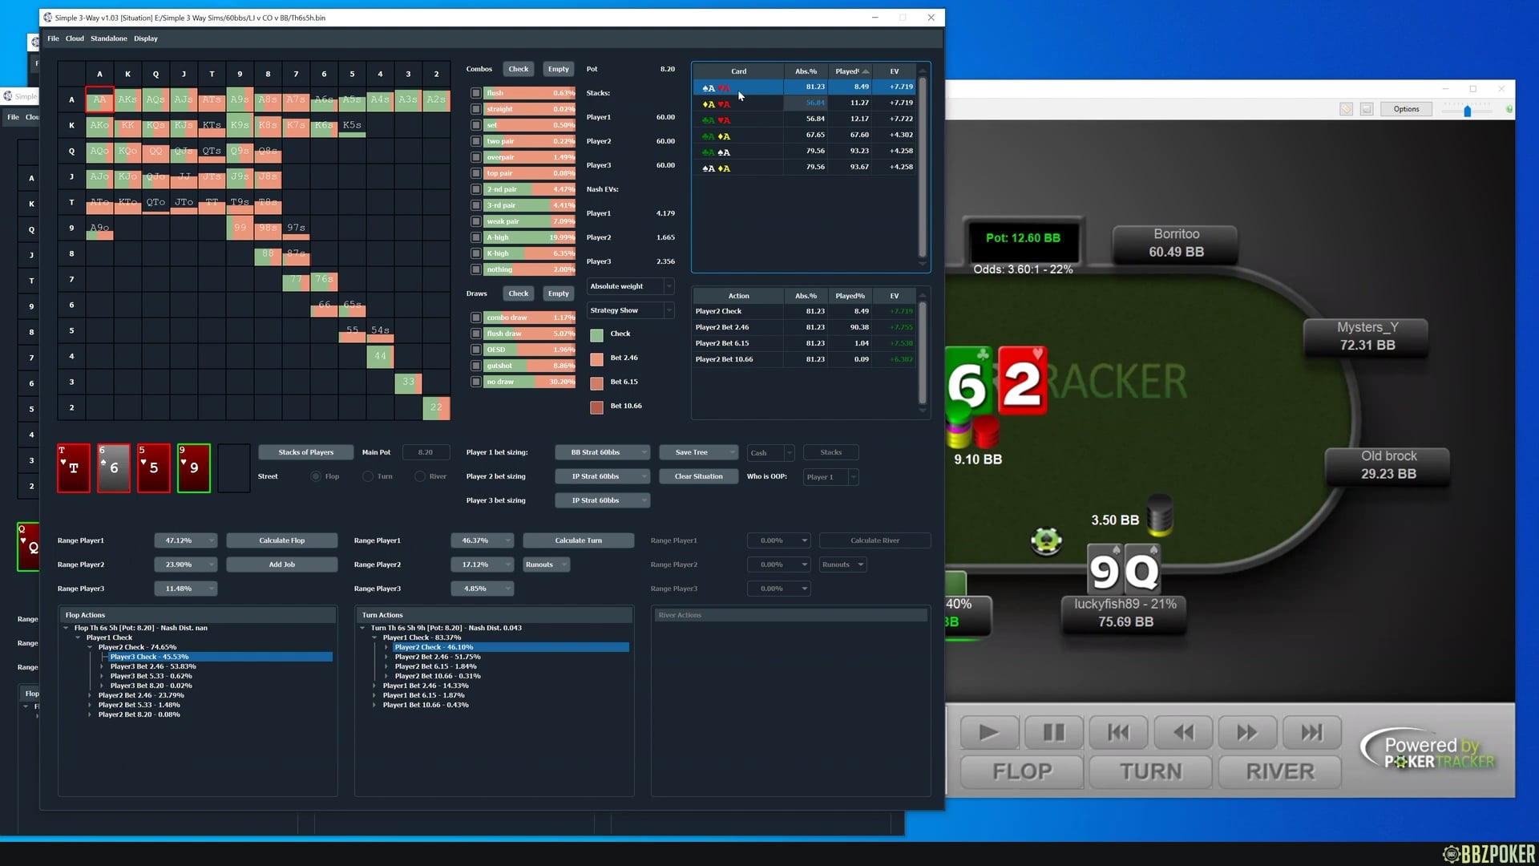Select the Turn street radio button
The height and width of the screenshot is (866, 1539).
click(x=368, y=476)
